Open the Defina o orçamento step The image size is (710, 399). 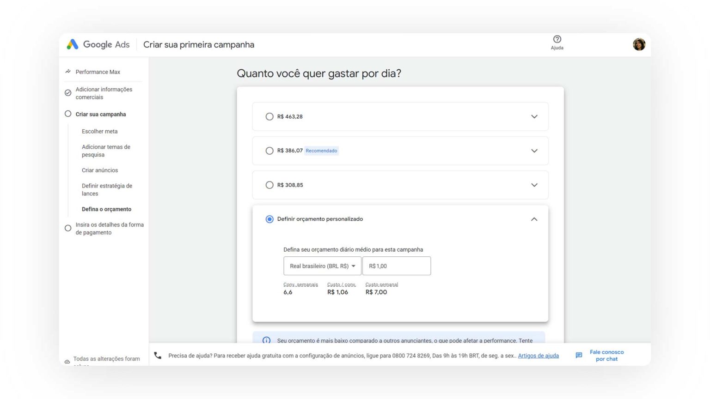tap(106, 209)
